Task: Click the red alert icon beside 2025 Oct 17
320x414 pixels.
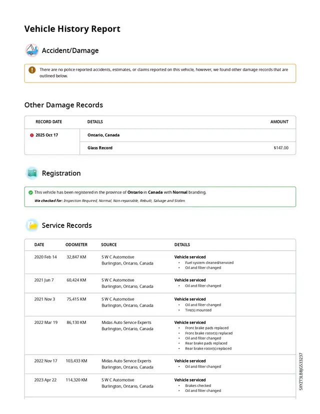Action: coord(32,135)
